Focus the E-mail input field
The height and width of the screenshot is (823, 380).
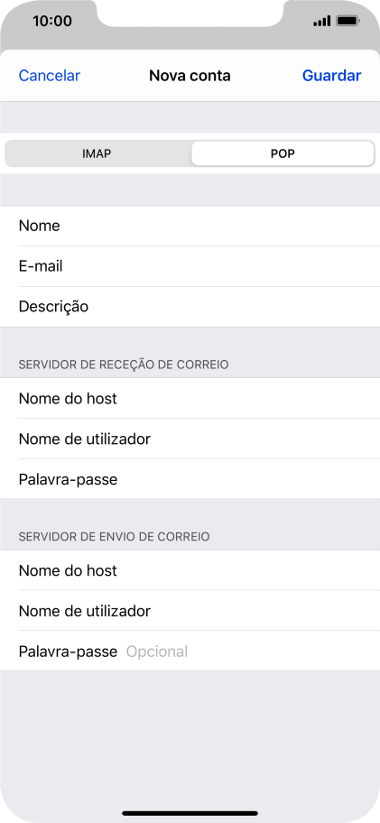coord(190,266)
